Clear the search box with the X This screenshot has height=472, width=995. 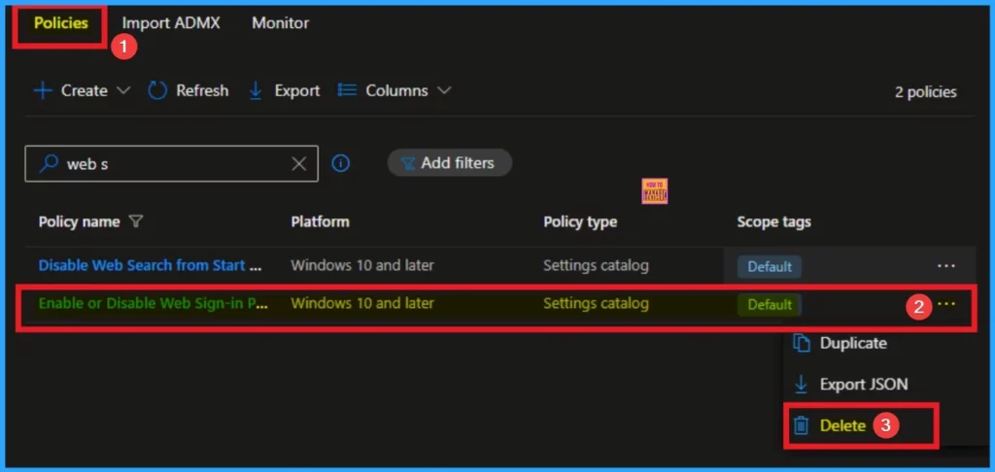(299, 164)
